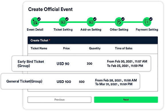165x111 pixels.
Task: Select the Early Bird Ticket (Group) row
Action: [81, 64]
